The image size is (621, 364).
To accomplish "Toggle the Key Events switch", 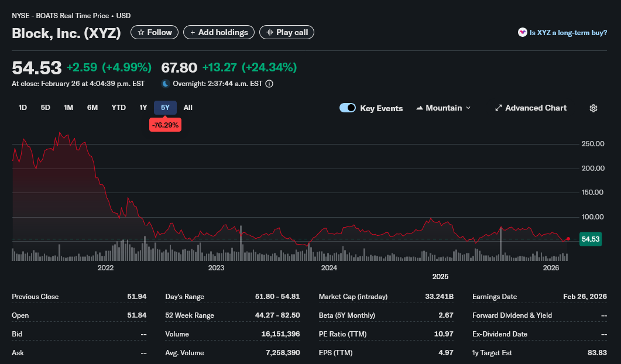I will (x=348, y=108).
